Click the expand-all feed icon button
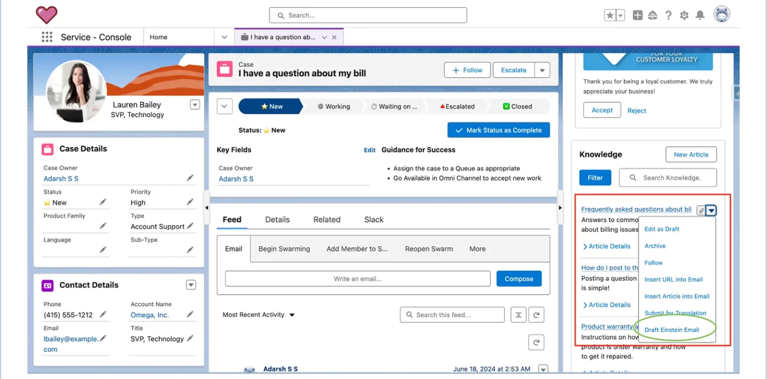This screenshot has width=767, height=379. (x=518, y=315)
